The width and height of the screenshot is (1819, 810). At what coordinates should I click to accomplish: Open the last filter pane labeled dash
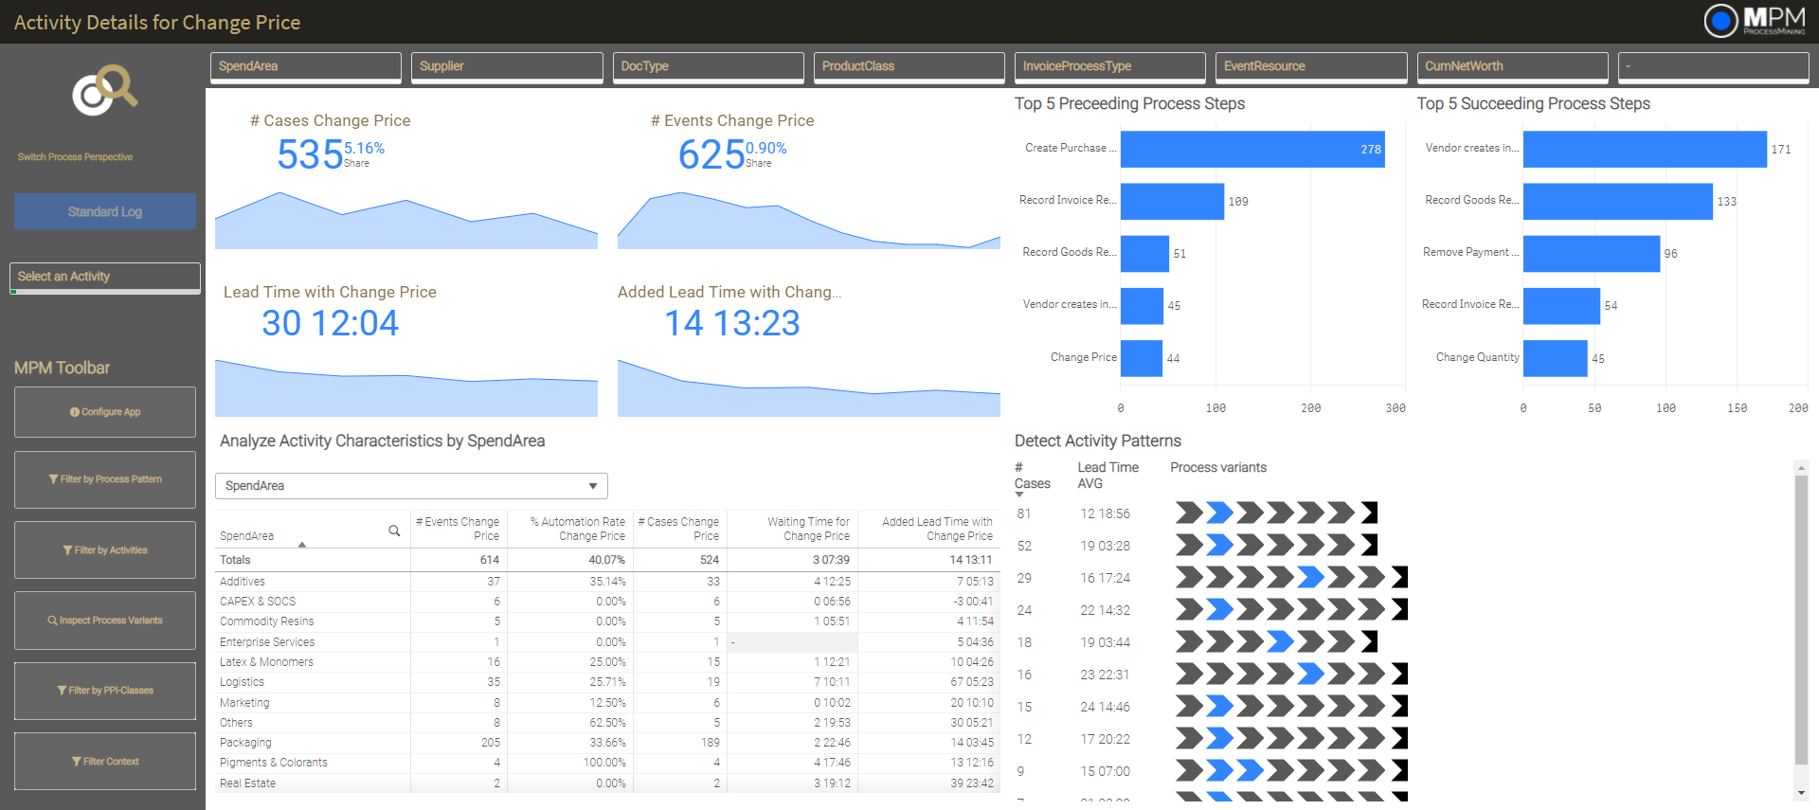1714,67
